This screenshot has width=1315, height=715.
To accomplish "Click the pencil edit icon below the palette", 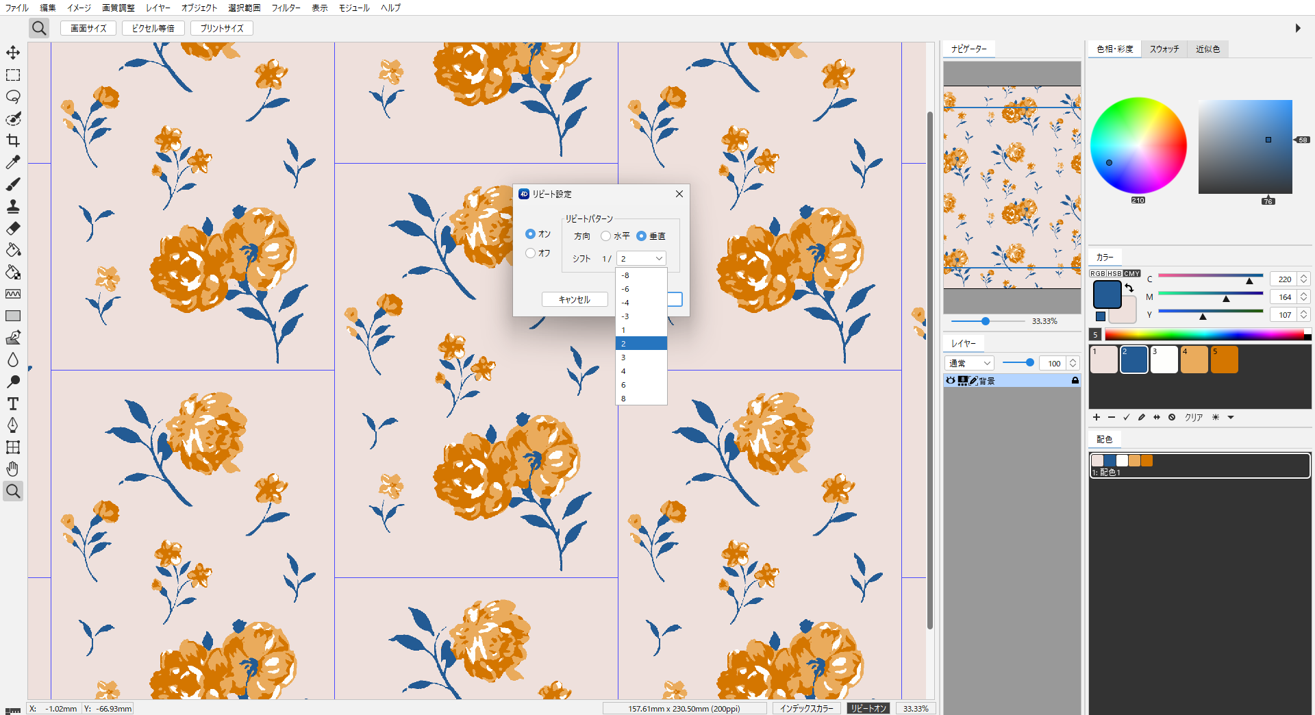I will pos(1142,417).
